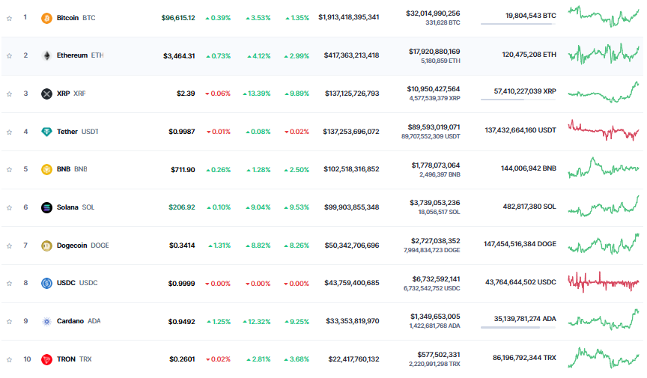Click the Dogecoin logo icon
Viewport: 647px width, 378px height.
pyautogui.click(x=46, y=246)
